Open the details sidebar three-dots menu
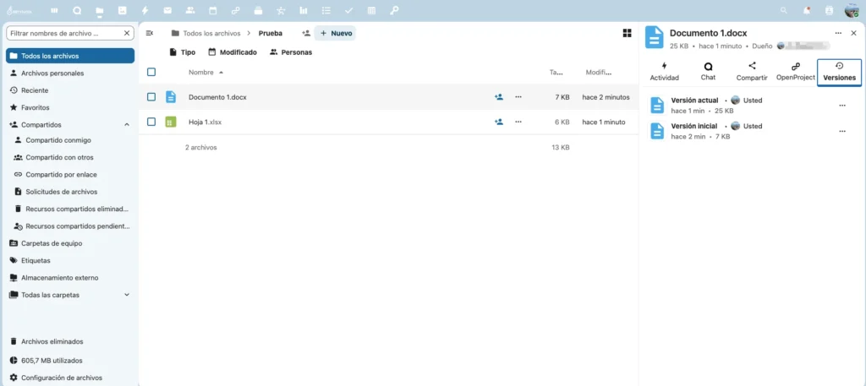This screenshot has height=386, width=866. tap(838, 33)
